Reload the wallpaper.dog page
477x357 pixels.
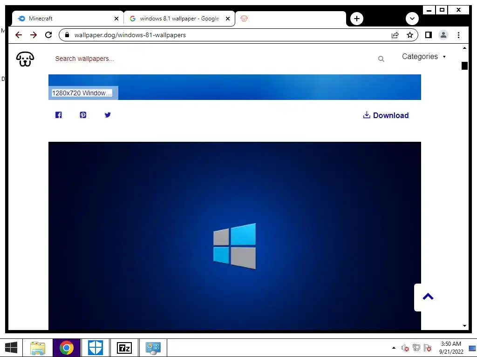tap(48, 35)
